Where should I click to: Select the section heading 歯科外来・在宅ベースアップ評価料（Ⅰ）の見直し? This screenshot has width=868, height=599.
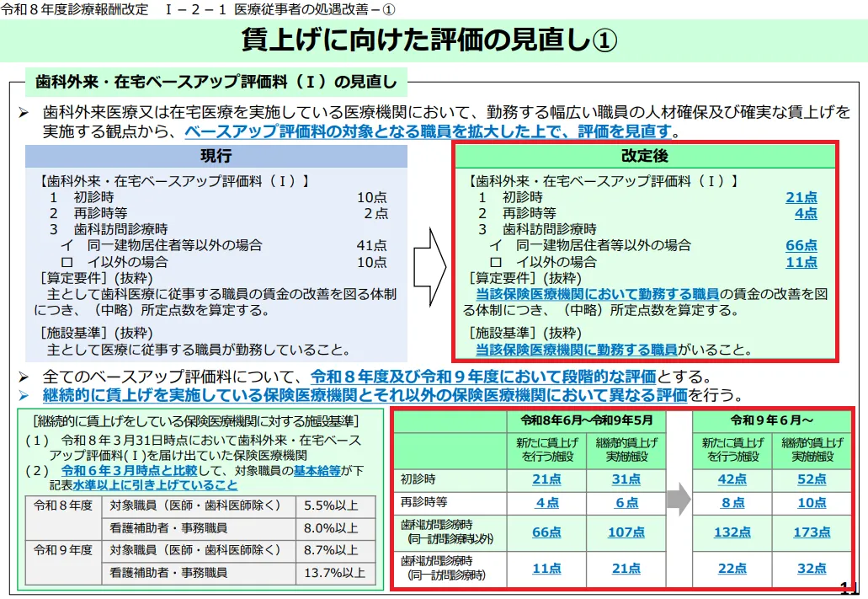pos(216,82)
